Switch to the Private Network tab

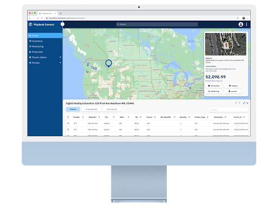pyautogui.click(x=91, y=109)
